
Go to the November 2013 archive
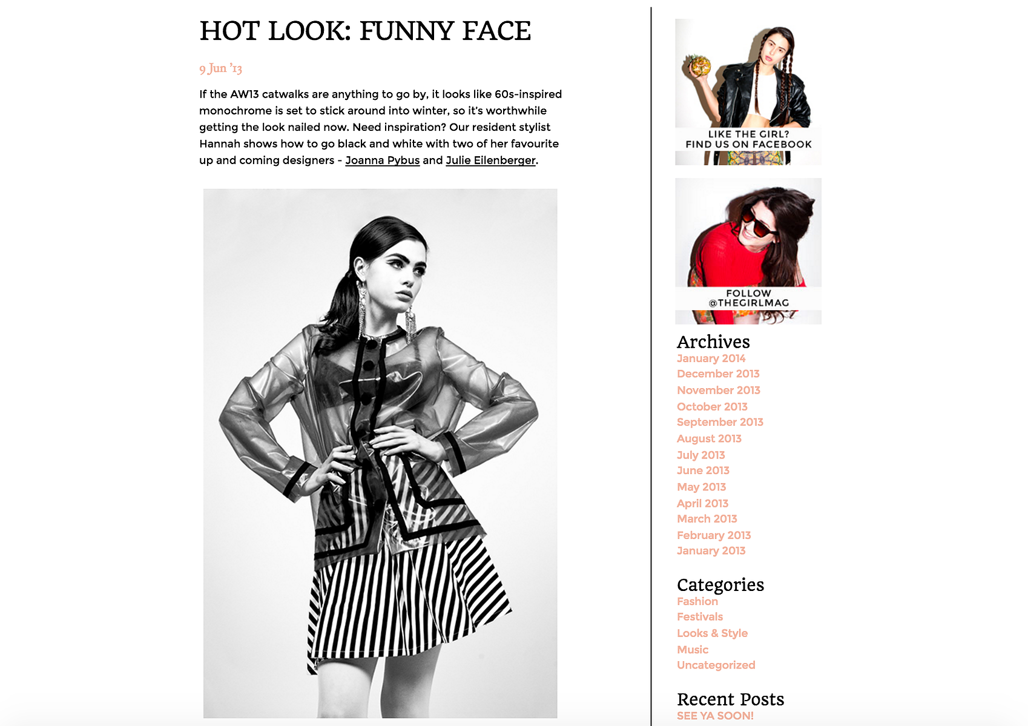coord(719,391)
